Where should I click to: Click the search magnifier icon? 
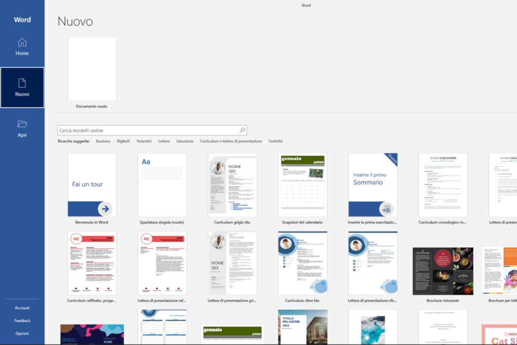point(242,130)
